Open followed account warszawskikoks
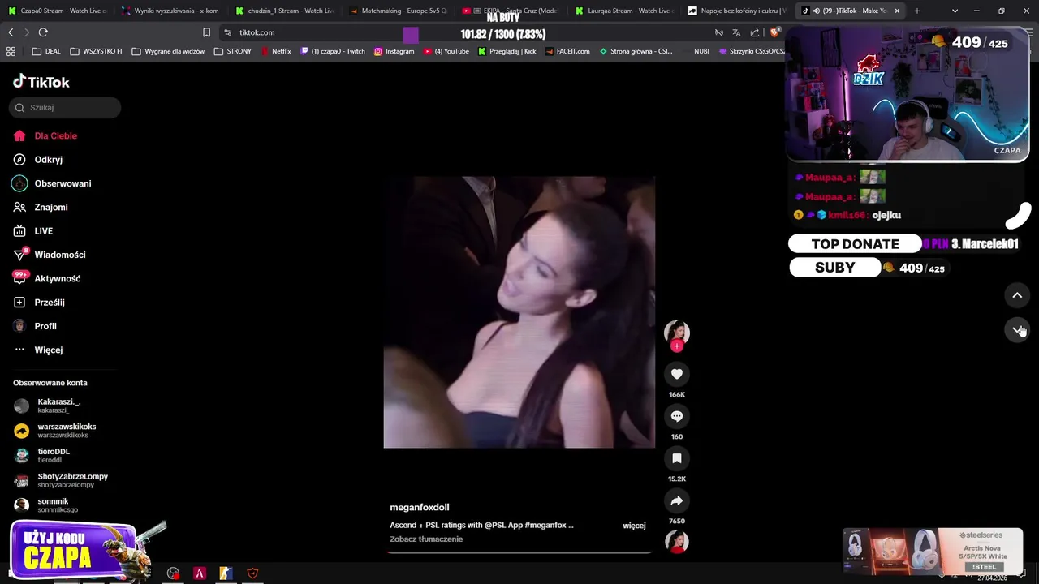This screenshot has height=584, width=1039. tap(67, 431)
